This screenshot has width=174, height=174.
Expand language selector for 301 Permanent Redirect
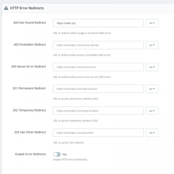(152, 89)
